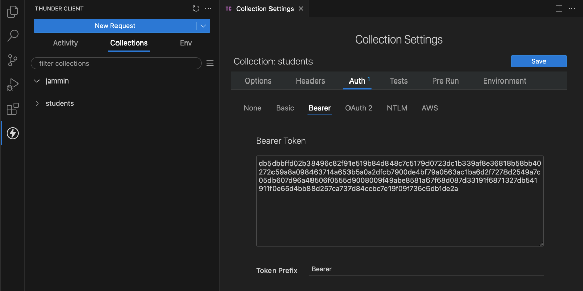This screenshot has height=291, width=583.
Task: Open the Explorer view in activity bar
Action: (x=12, y=12)
